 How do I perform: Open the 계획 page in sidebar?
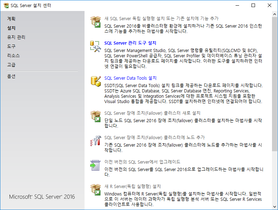point(11,19)
